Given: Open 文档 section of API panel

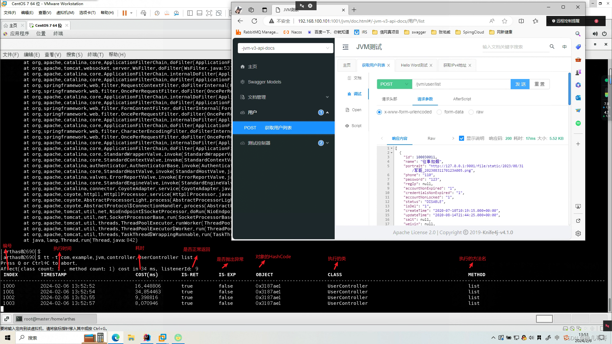Looking at the screenshot, I should 354,78.
